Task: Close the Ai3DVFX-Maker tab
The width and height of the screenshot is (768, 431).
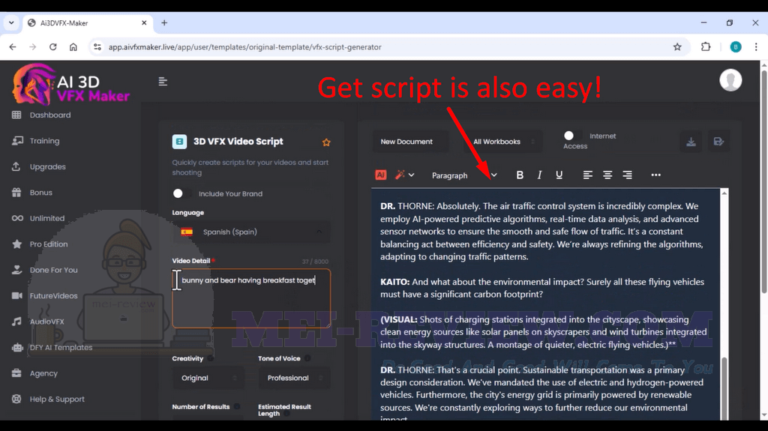Action: pos(144,23)
